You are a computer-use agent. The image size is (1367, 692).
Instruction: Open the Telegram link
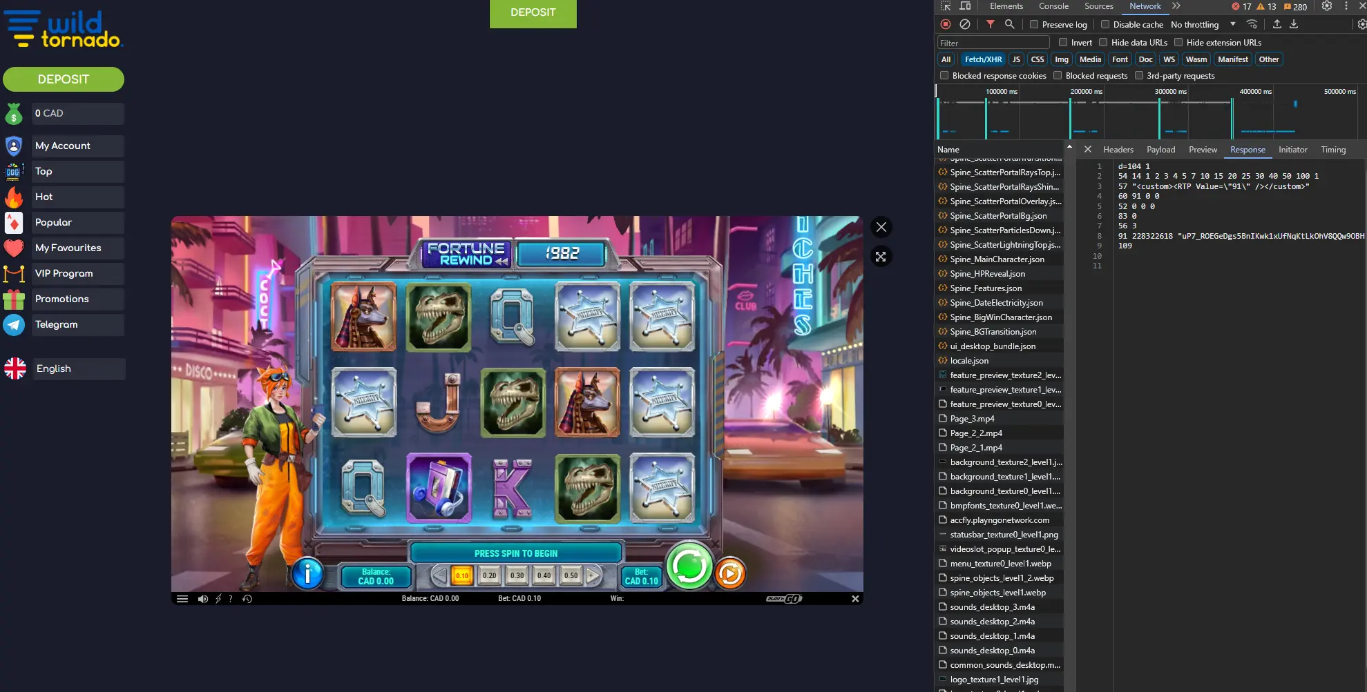[78, 324]
